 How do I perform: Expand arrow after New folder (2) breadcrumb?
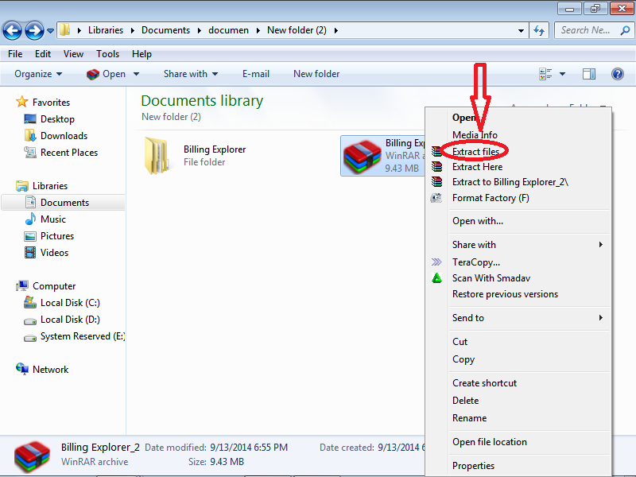click(x=335, y=30)
